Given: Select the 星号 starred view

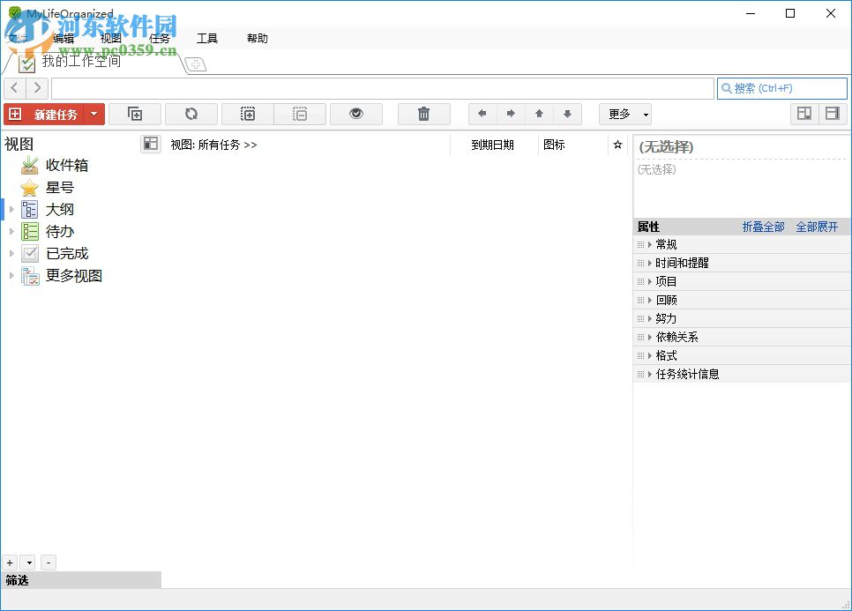Looking at the screenshot, I should click(58, 187).
